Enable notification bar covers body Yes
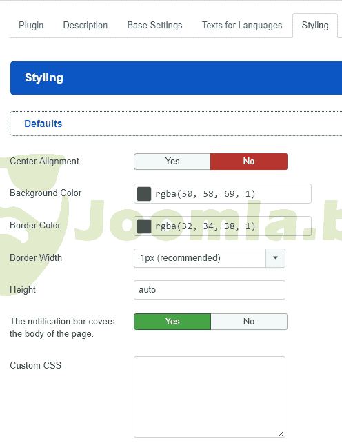 (172, 322)
